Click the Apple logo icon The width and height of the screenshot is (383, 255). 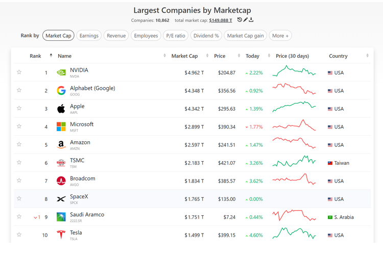click(61, 109)
